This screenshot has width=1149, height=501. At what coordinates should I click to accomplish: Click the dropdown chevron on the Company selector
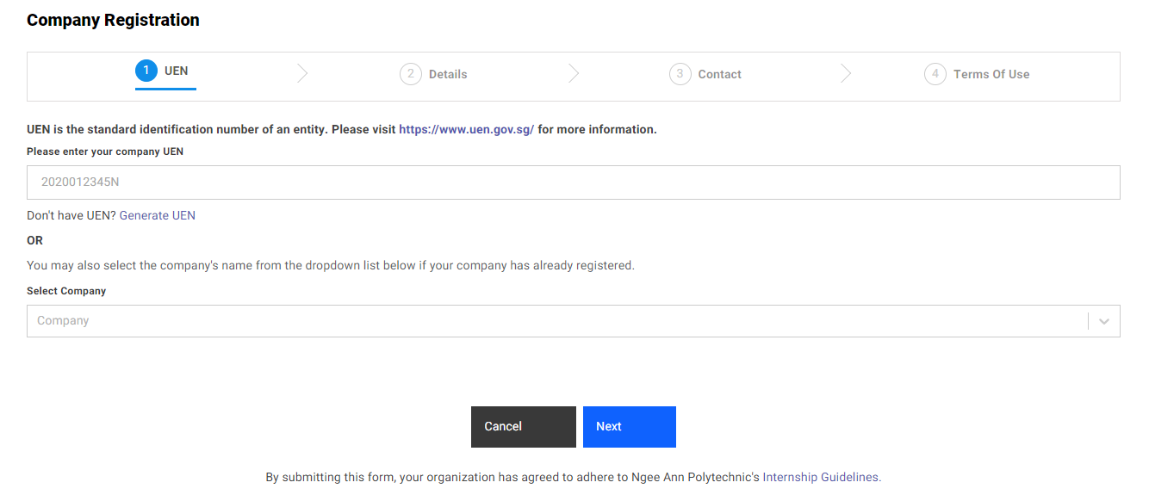pos(1103,320)
